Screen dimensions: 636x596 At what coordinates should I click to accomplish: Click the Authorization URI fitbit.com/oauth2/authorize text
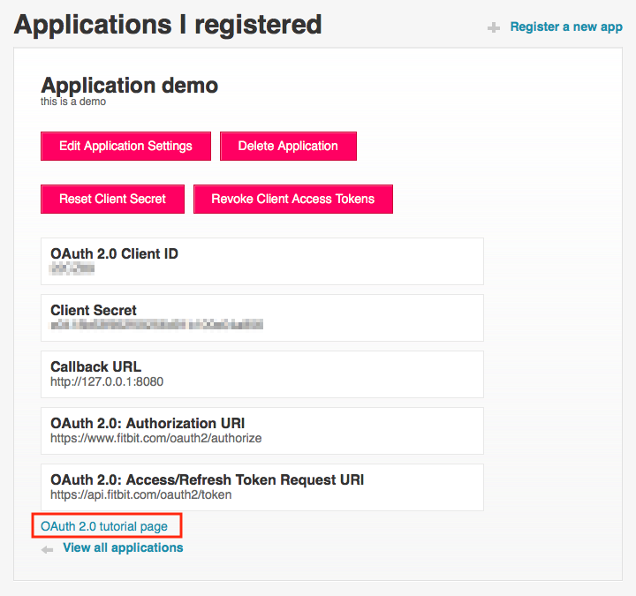[x=156, y=438]
